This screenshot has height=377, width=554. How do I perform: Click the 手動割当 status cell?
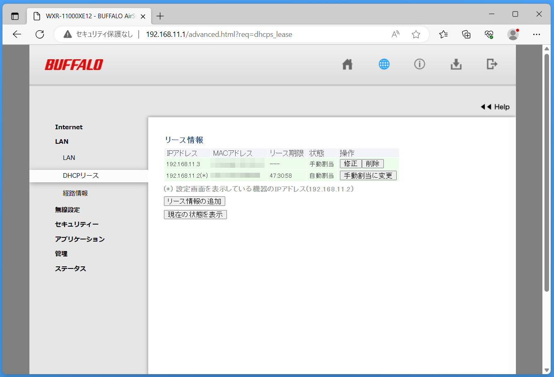[x=322, y=164]
